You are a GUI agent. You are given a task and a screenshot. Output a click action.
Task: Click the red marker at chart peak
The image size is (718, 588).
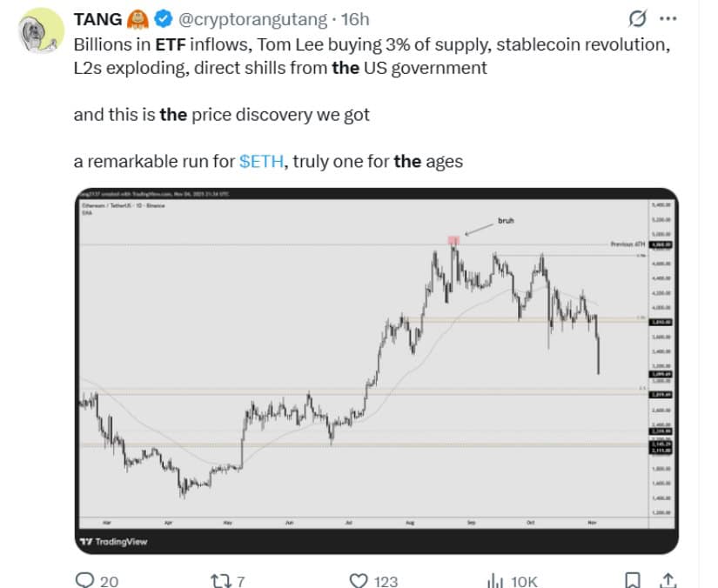(453, 240)
